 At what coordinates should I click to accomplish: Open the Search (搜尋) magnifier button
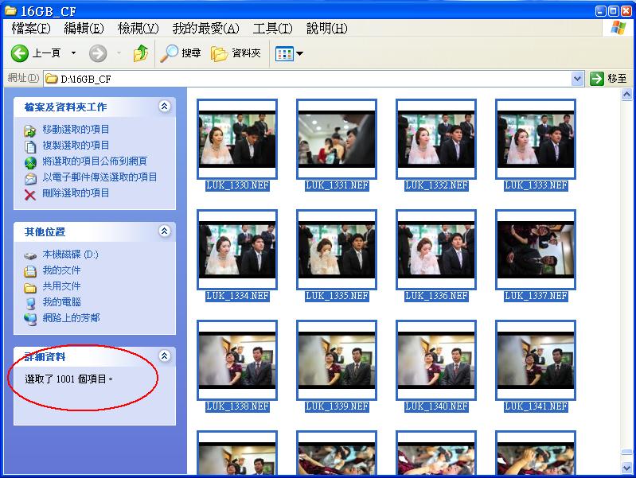180,53
